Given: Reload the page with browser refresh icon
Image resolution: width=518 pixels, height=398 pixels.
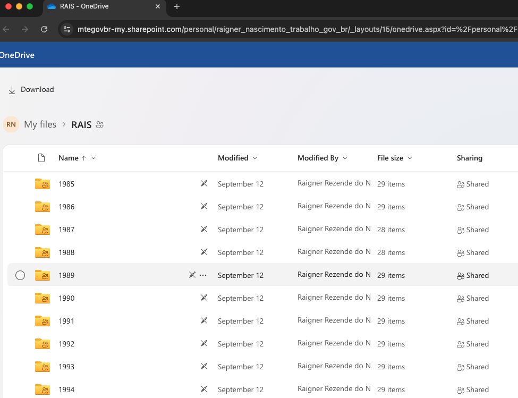Looking at the screenshot, I should [x=44, y=29].
